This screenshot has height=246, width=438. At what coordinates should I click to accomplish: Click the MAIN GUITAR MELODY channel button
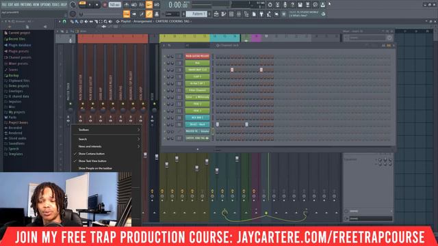pos(197,56)
